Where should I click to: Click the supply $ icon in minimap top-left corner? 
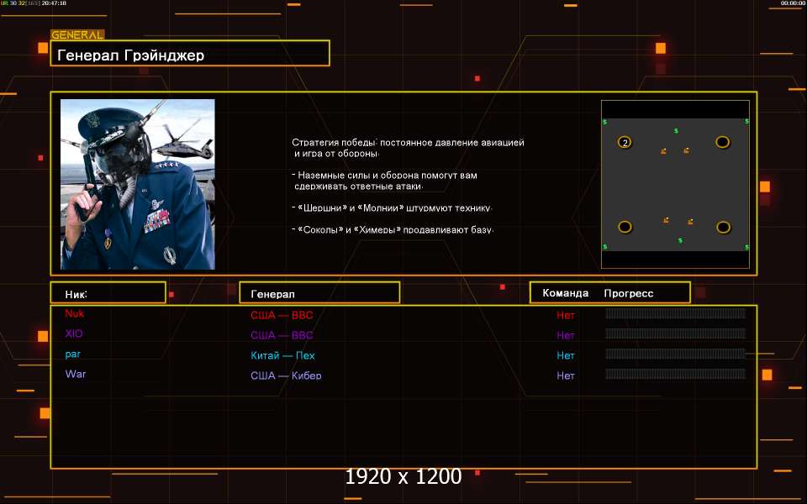(604, 122)
